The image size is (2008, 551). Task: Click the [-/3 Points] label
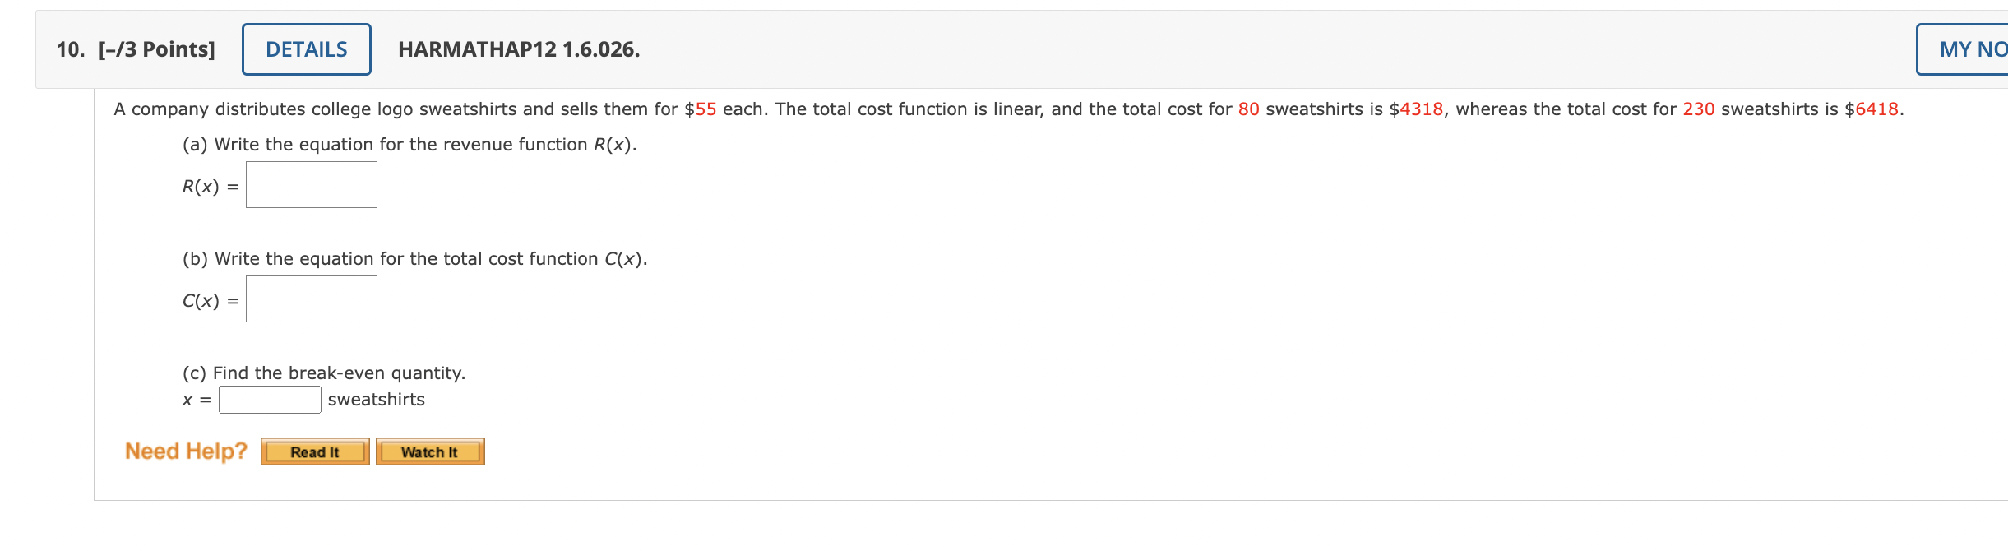pos(158,49)
